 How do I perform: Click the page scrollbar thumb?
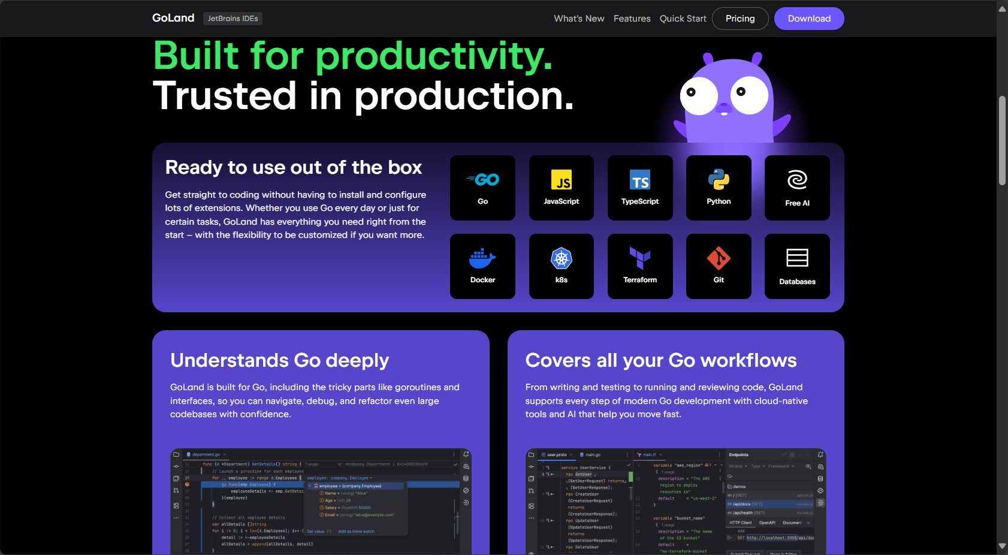[x=1002, y=141]
